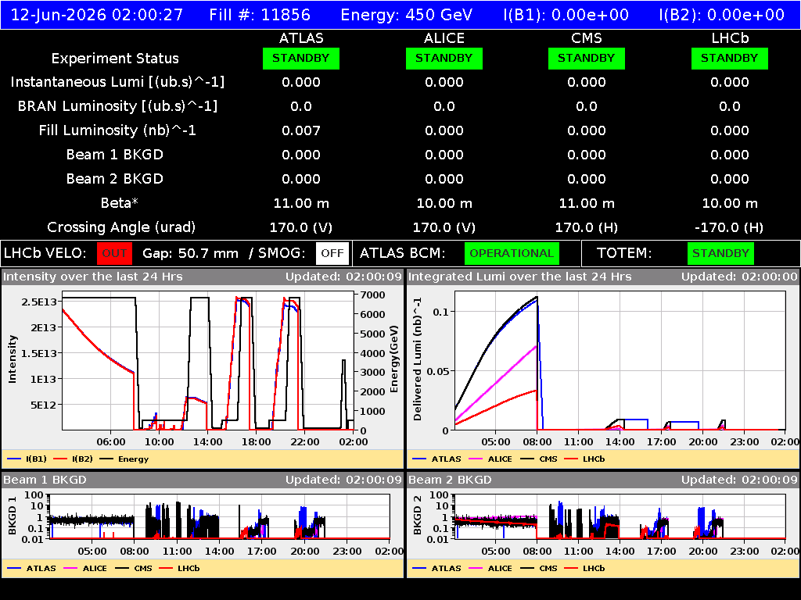801x600 pixels.
Task: Click the ATLAS BCM OPERATIONAL badge
Action: (512, 253)
